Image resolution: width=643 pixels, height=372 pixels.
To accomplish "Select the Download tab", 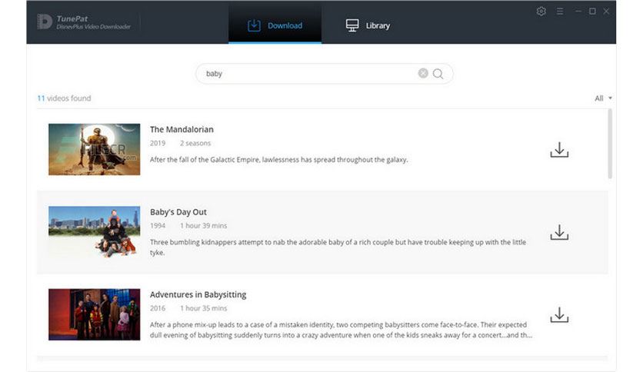I will point(275,25).
